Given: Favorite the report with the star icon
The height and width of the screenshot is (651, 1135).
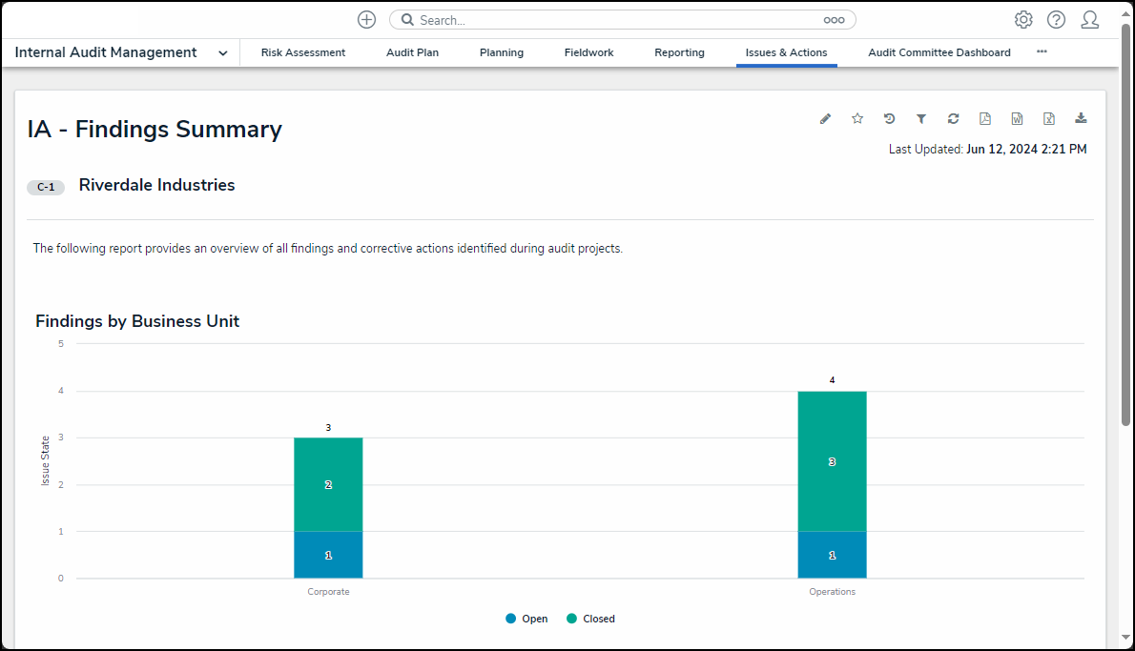Looking at the screenshot, I should coord(857,118).
